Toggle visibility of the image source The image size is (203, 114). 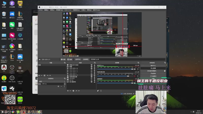point(92,67)
